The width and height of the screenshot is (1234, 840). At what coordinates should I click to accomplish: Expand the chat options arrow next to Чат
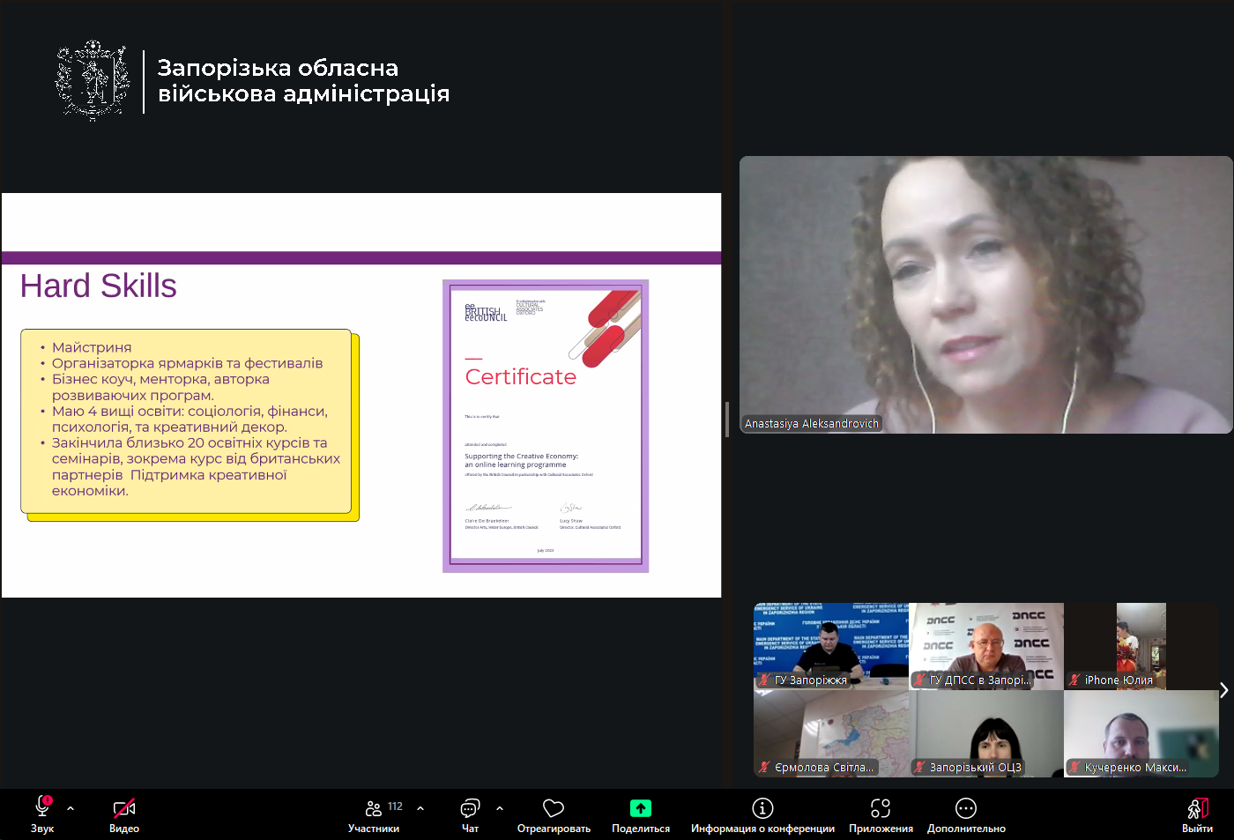point(500,808)
